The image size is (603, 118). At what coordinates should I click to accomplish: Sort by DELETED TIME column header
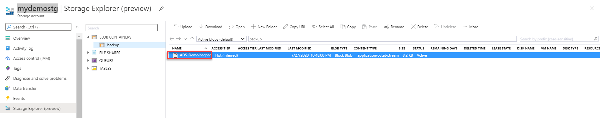click(x=475, y=48)
